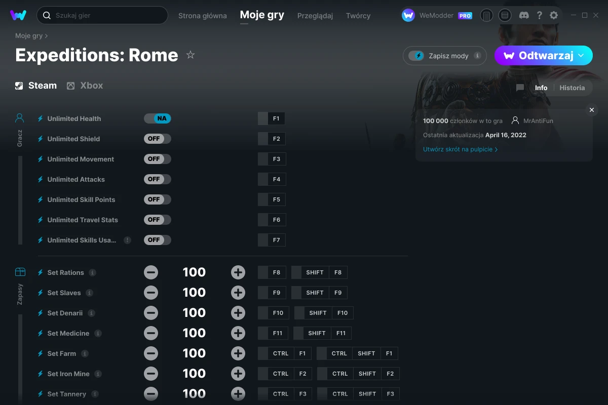Switch to the Info tab
The height and width of the screenshot is (405, 608).
(x=541, y=88)
